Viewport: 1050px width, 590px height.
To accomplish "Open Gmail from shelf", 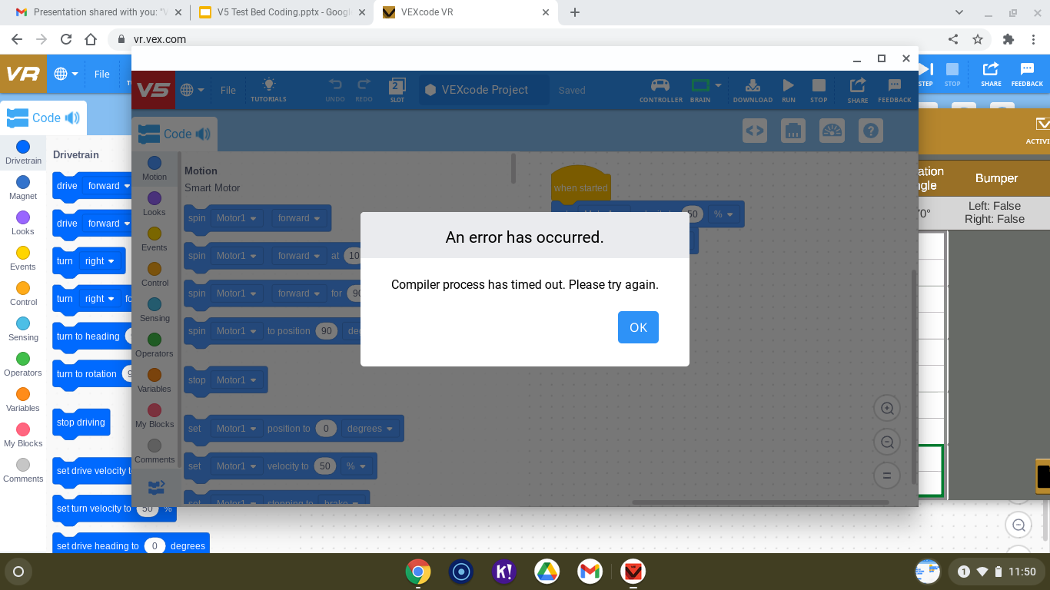I will (590, 572).
